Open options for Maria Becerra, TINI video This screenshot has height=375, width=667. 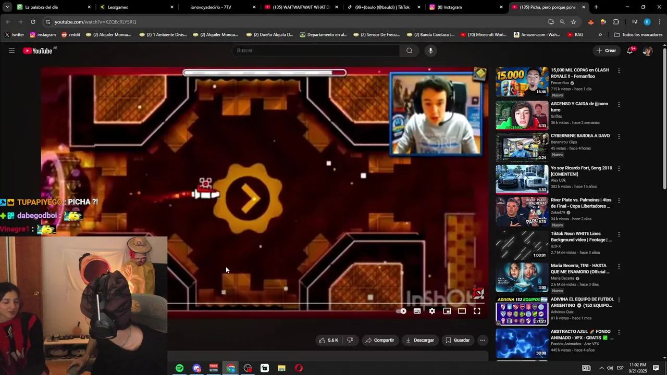coord(619,266)
